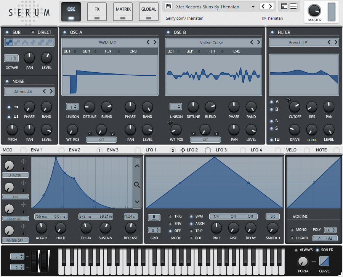343x277 pixels.
Task: Click the POLY voices count field
Action: pyautogui.click(x=330, y=230)
